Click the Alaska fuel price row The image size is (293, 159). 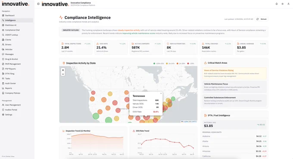tap(234, 141)
